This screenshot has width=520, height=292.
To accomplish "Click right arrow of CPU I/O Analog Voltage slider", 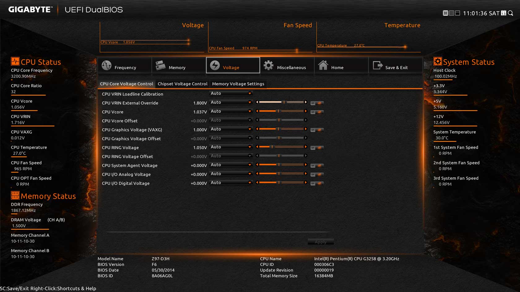I will 306,174.
